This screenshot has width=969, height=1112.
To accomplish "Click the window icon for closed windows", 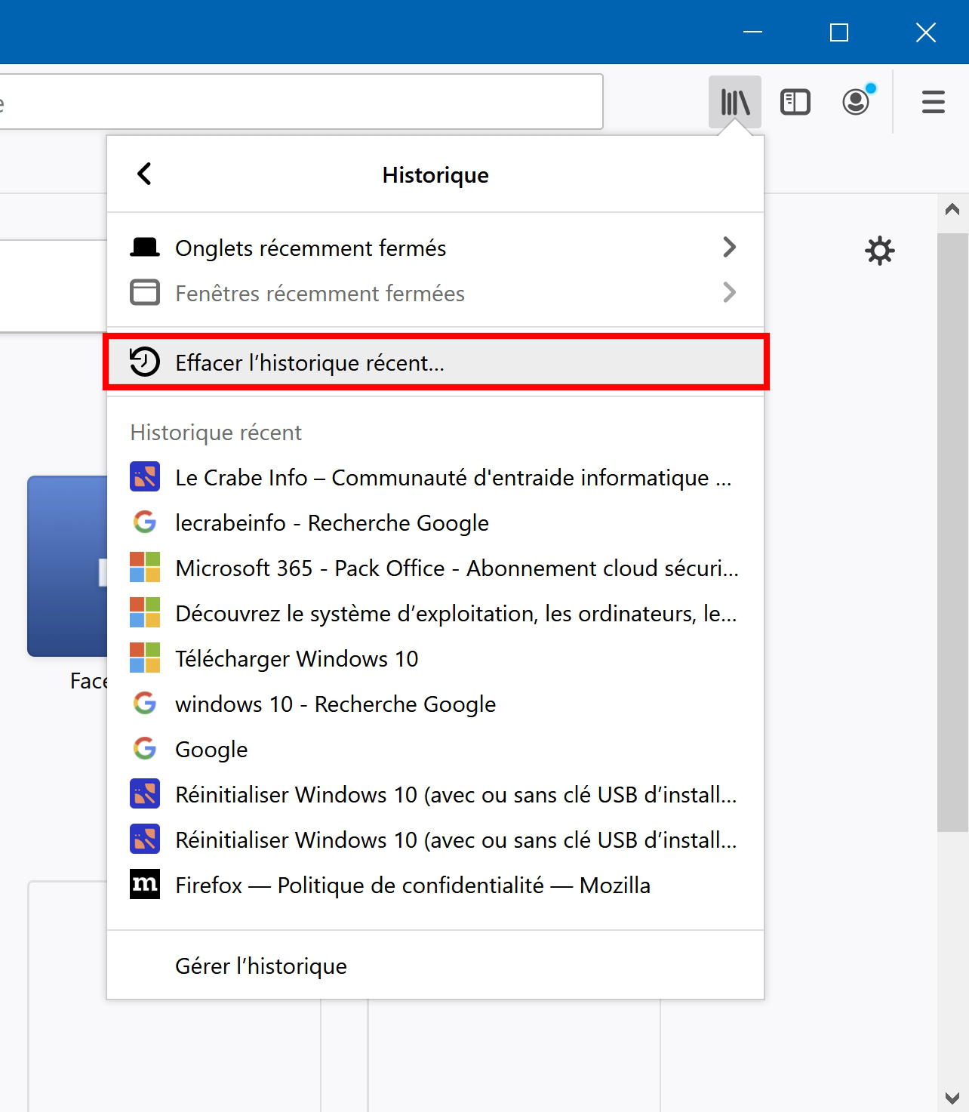I will click(x=145, y=292).
